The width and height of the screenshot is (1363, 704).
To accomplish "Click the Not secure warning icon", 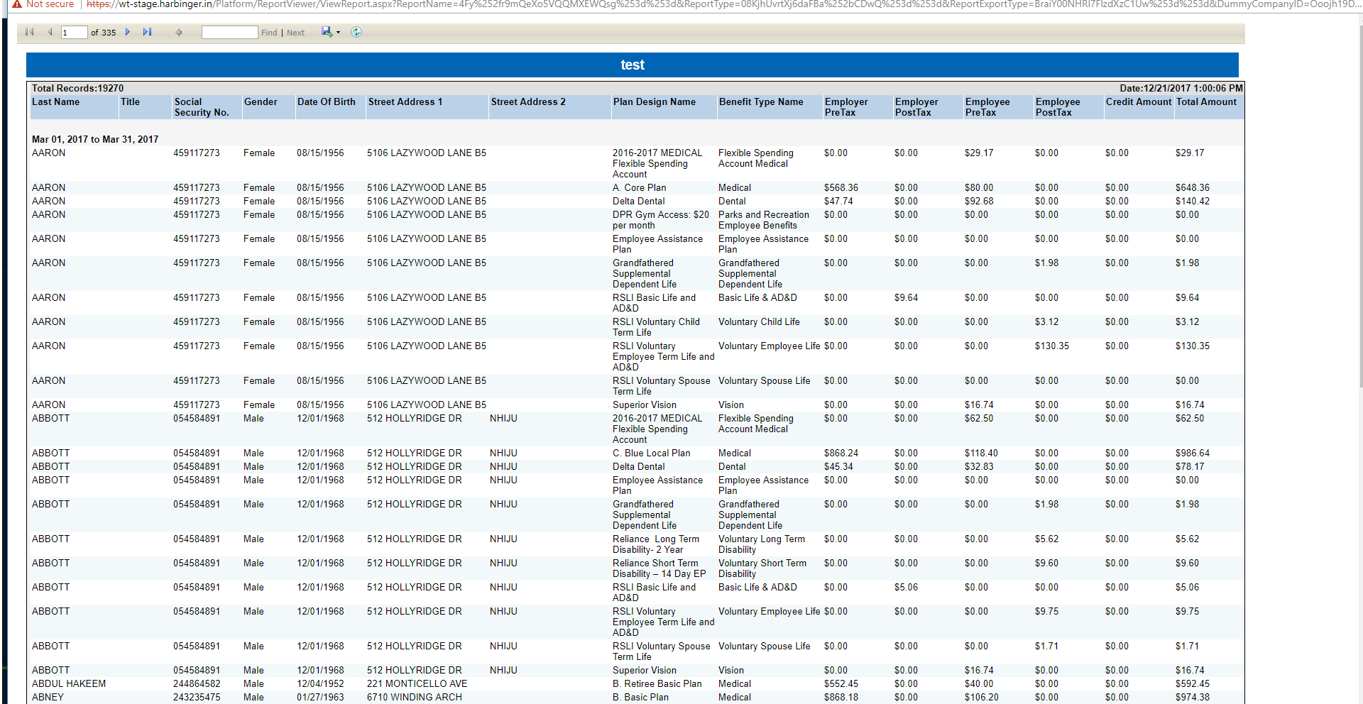I will 17,4.
